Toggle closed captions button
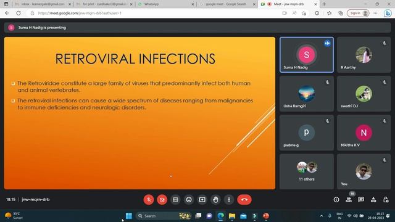This screenshot has width=395, height=222. tap(175, 200)
